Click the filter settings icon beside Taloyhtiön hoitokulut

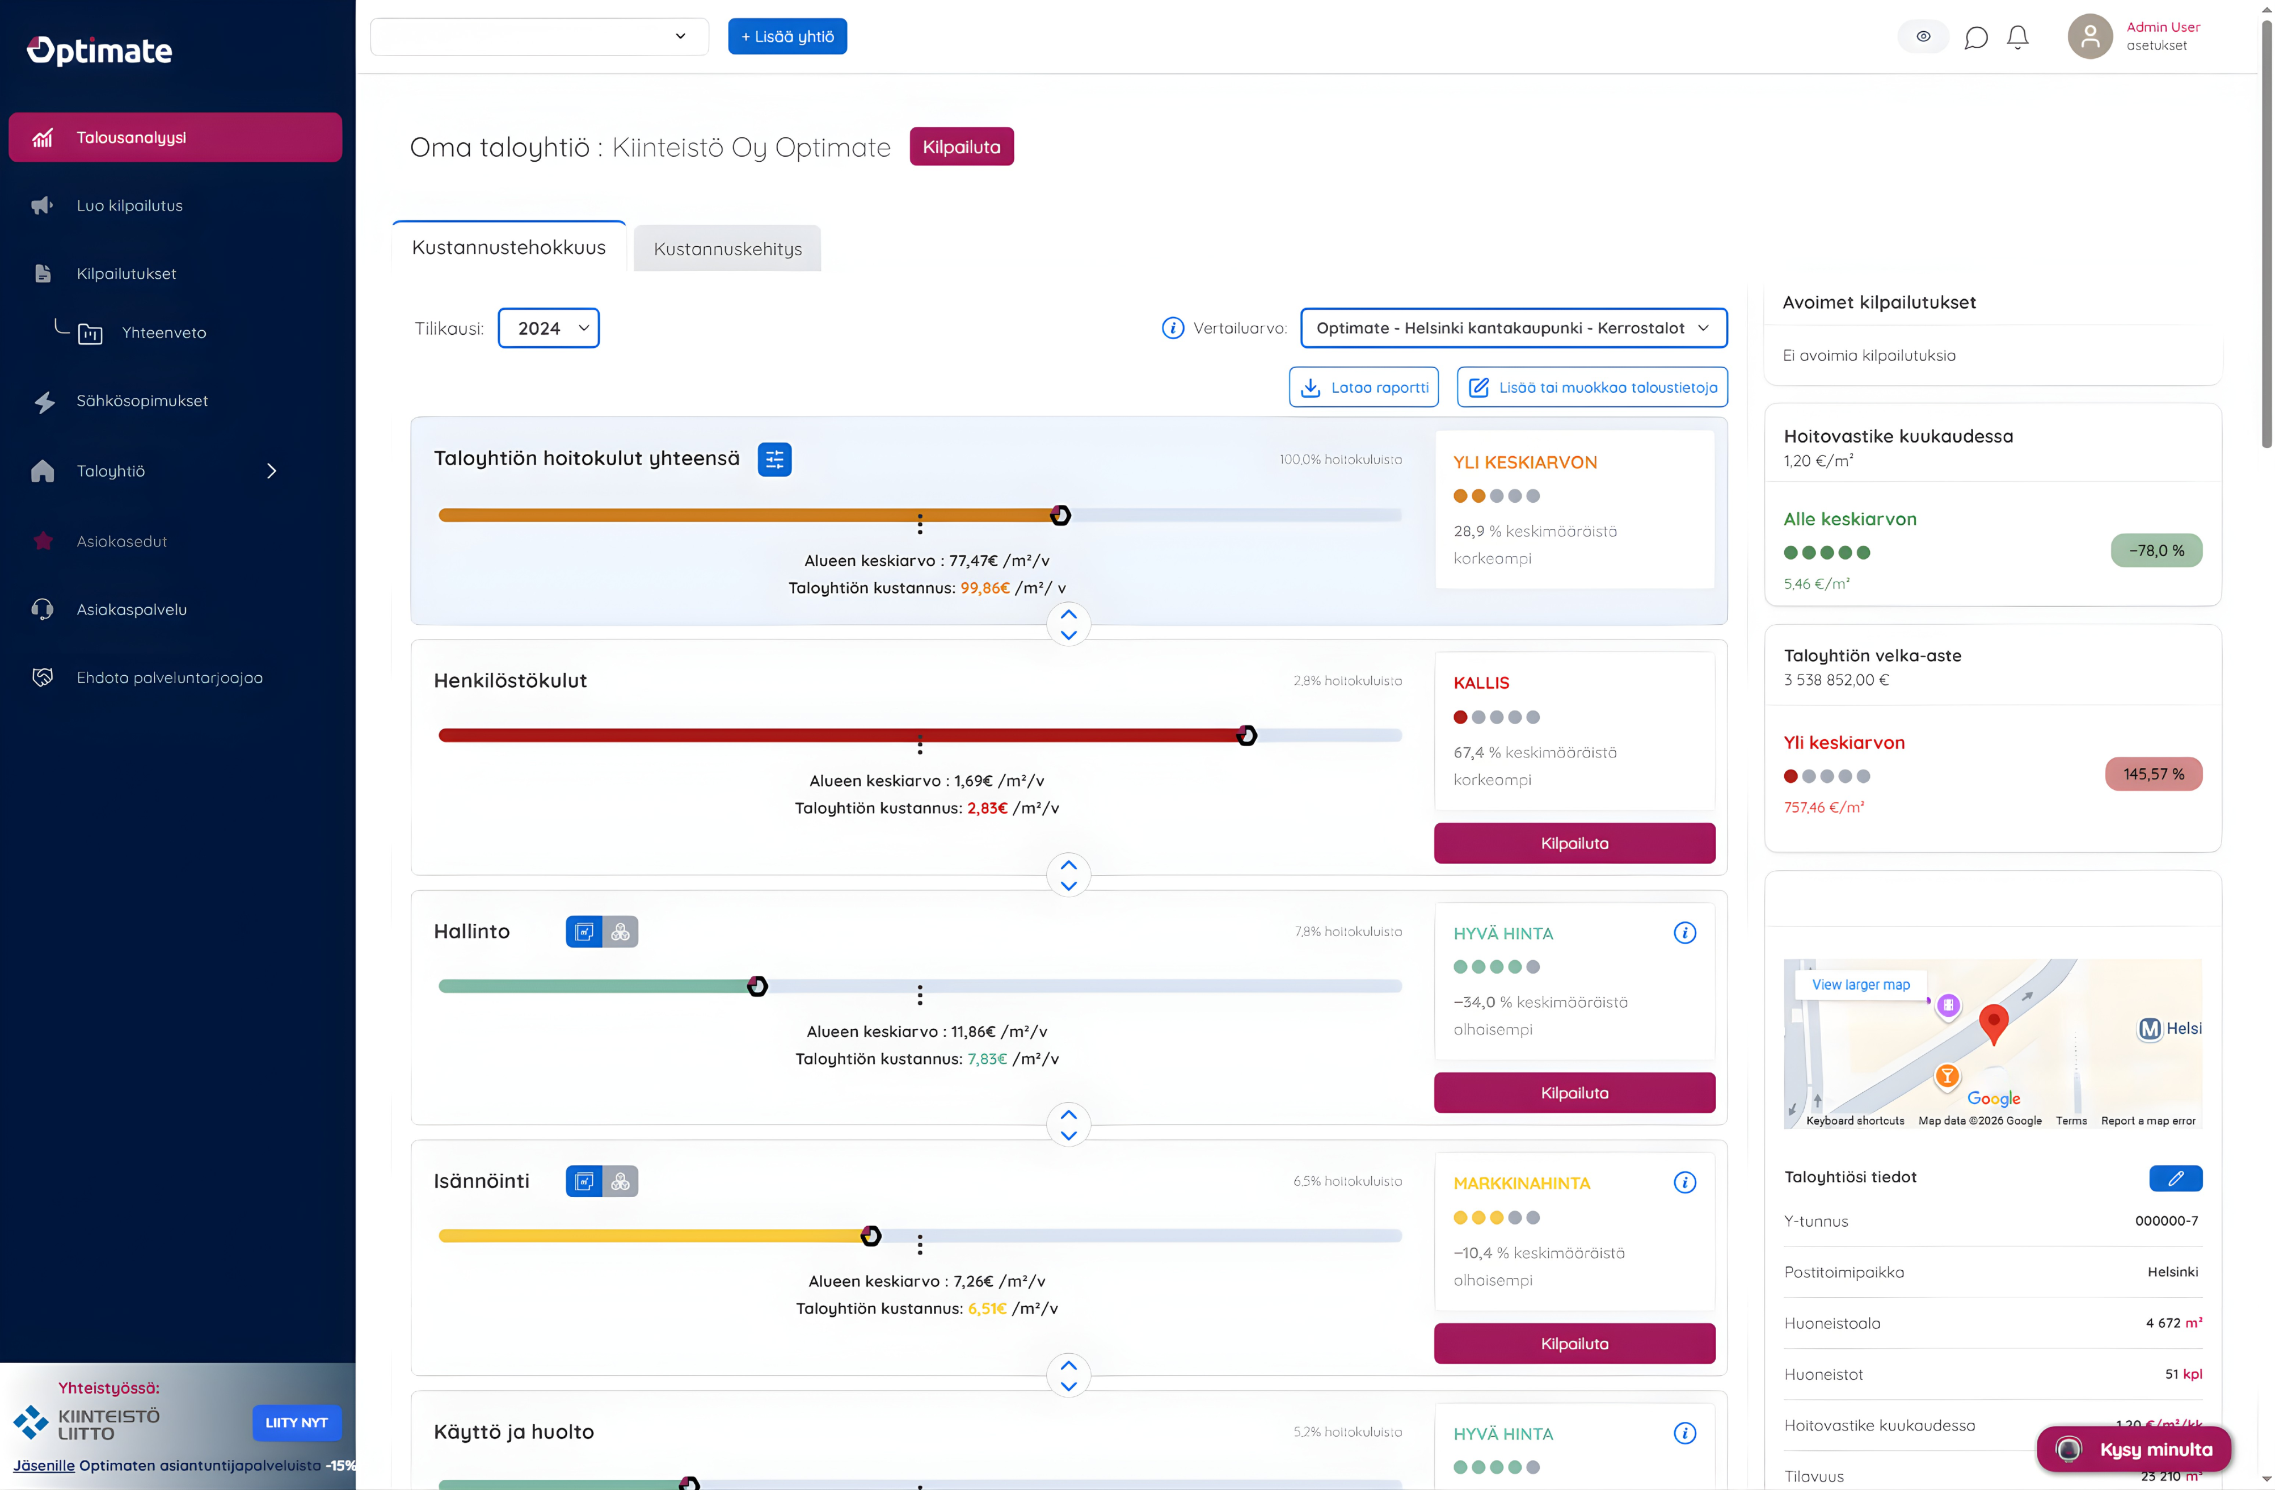(774, 460)
